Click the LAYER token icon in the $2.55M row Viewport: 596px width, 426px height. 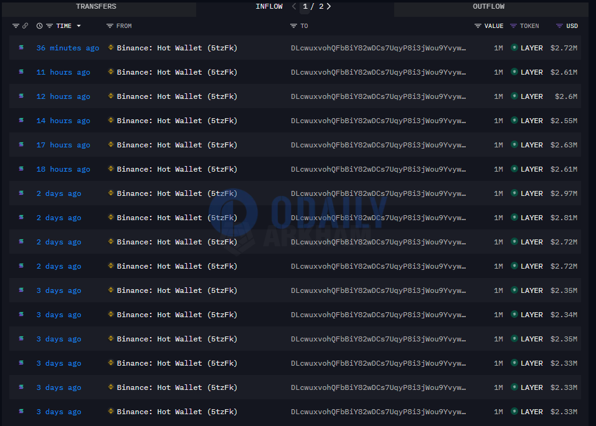tap(514, 121)
